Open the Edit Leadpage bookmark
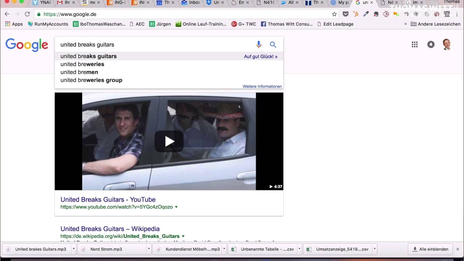 [335, 24]
